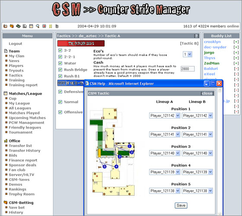
Task: Open Lineup B Position 4 player dropdown
Action: coord(197,172)
